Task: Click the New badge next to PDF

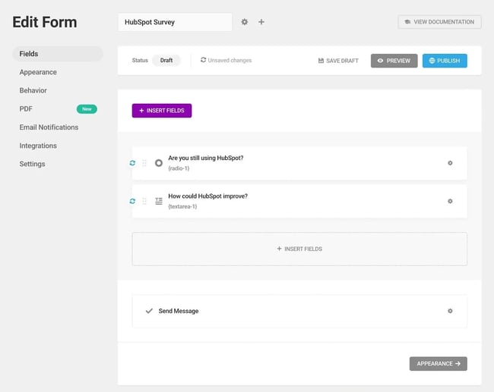Action: 87,109
